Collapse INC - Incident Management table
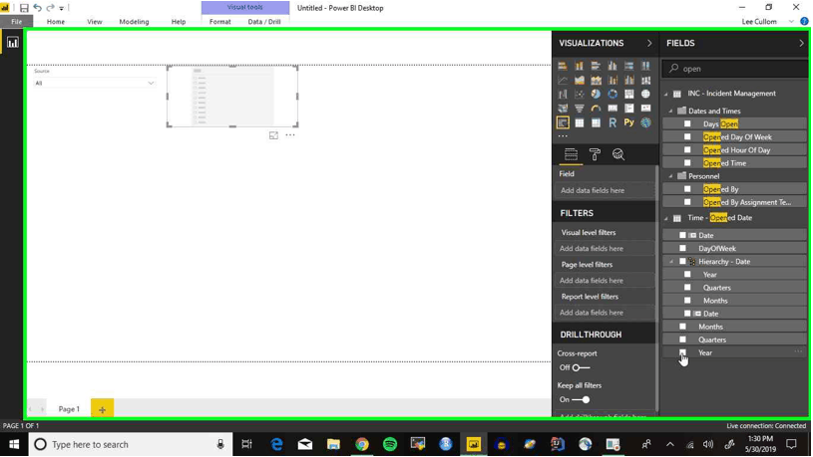813x457 pixels. tap(666, 94)
